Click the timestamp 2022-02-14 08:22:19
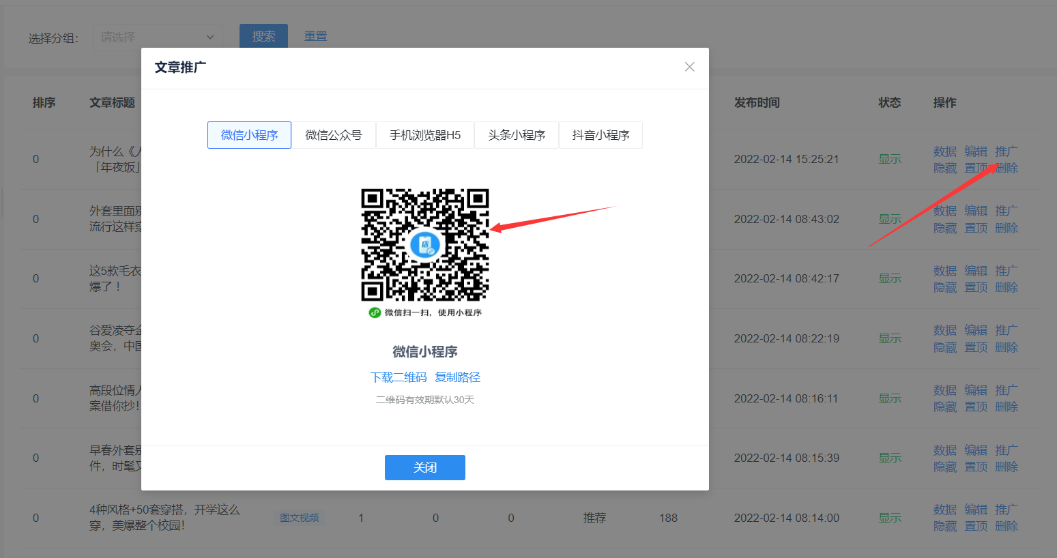 pos(787,338)
